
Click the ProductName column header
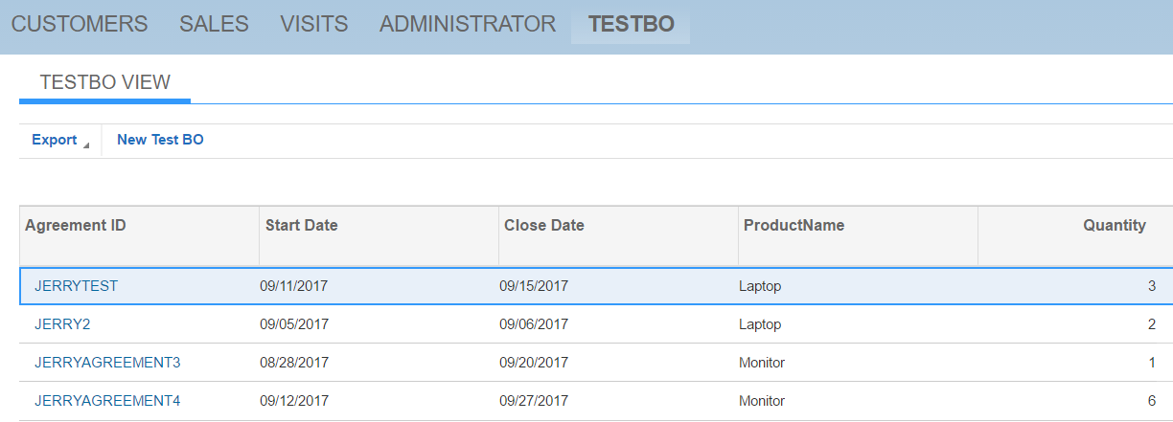[x=793, y=226]
